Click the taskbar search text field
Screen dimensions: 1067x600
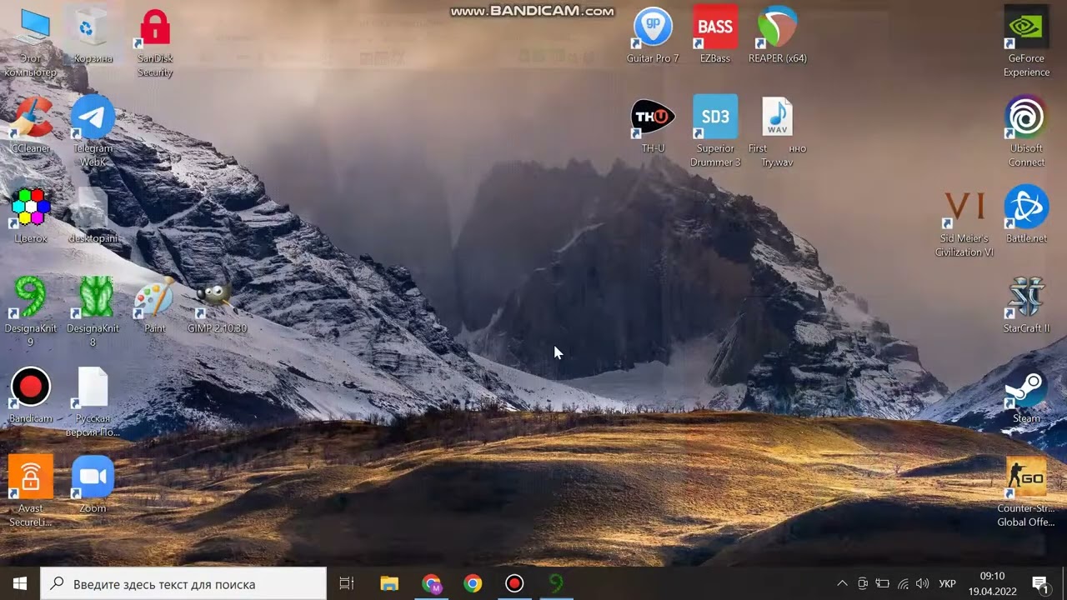click(183, 584)
